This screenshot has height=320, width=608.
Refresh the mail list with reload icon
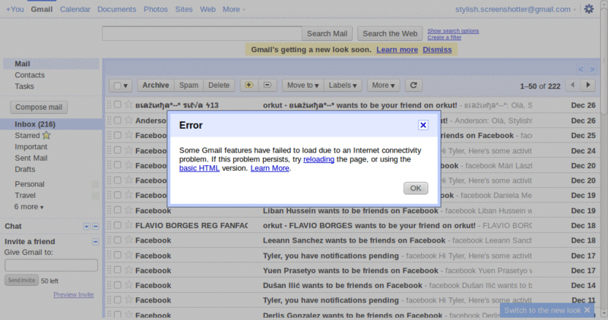(x=413, y=85)
